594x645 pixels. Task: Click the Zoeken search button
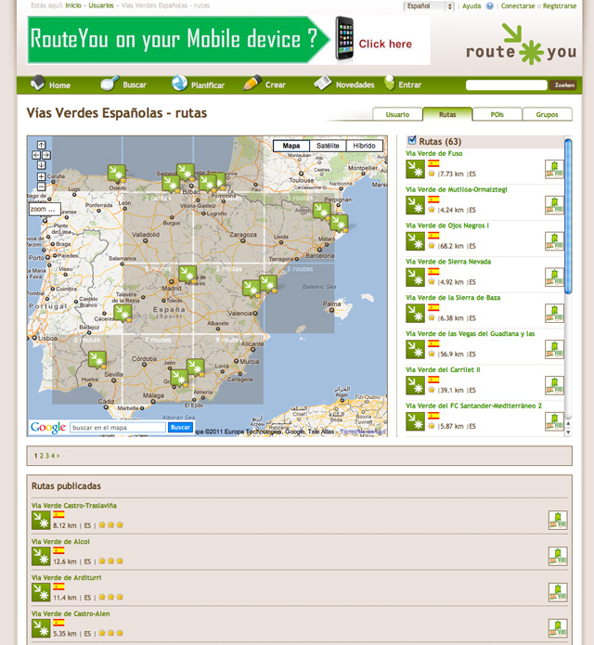click(x=564, y=85)
